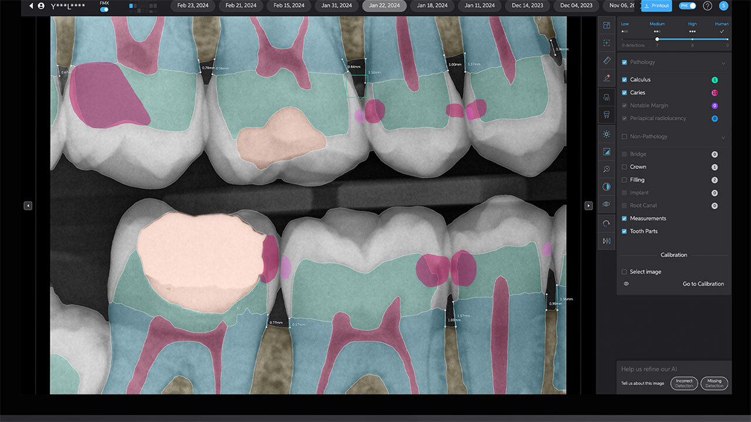Select the region selection tool icon
Viewport: 751px width, 422px height.
(x=607, y=43)
